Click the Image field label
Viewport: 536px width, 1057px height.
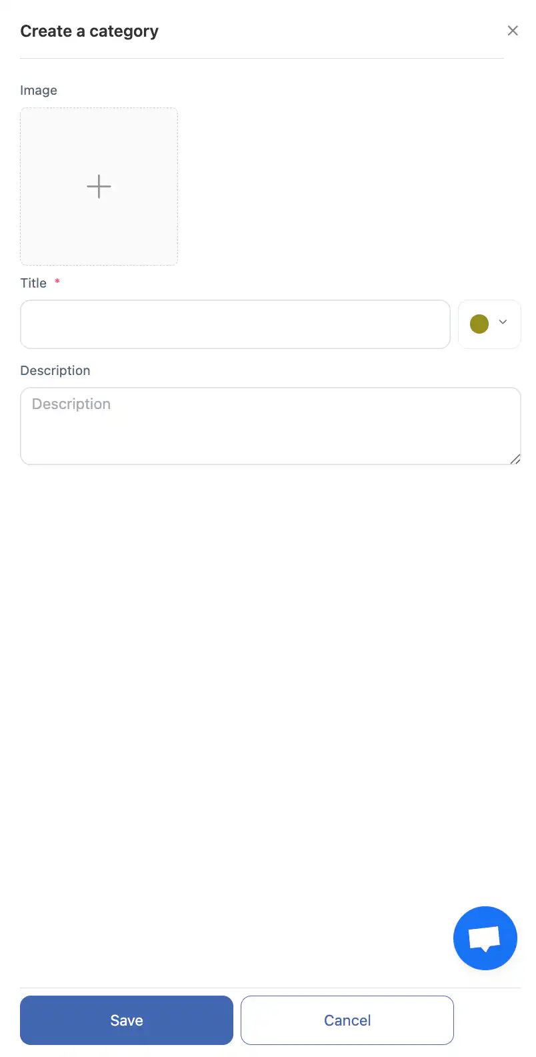(39, 90)
